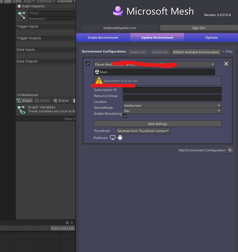
Task: Open the Generate from Thumbnail Camera dropdown
Action: tap(143, 131)
